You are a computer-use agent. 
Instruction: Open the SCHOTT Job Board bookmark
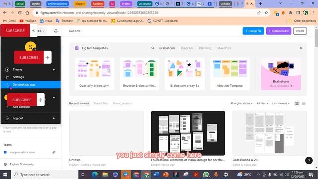click(x=162, y=21)
